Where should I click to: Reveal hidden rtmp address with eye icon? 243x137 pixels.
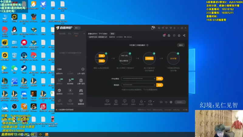(155, 79)
